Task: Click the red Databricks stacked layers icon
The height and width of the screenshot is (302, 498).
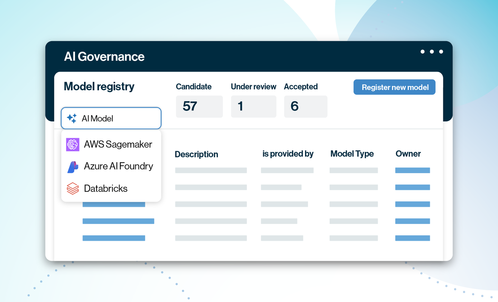Action: point(73,189)
